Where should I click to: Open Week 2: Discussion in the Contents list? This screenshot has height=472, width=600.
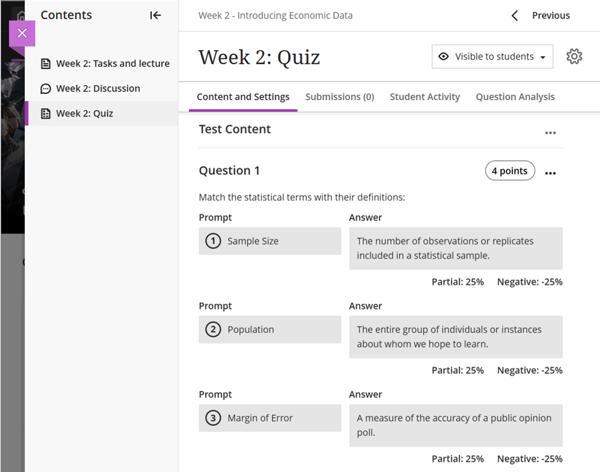coord(98,89)
